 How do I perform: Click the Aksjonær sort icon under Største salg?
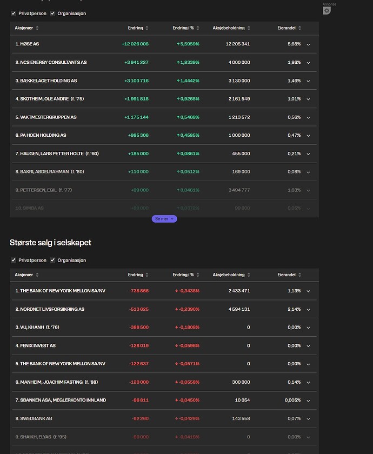pyautogui.click(x=37, y=275)
